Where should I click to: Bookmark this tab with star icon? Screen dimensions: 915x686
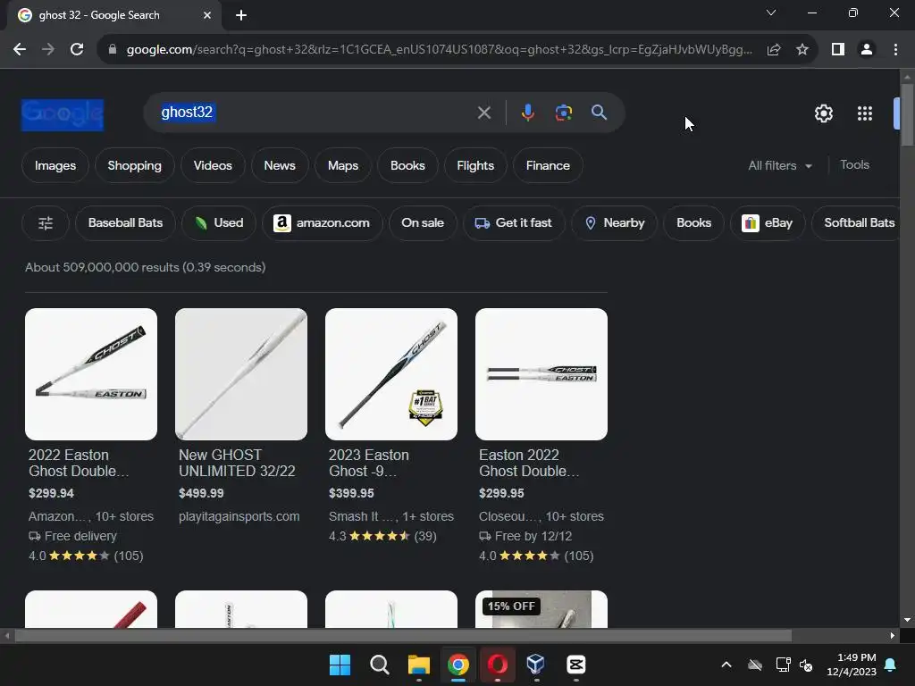coord(802,50)
